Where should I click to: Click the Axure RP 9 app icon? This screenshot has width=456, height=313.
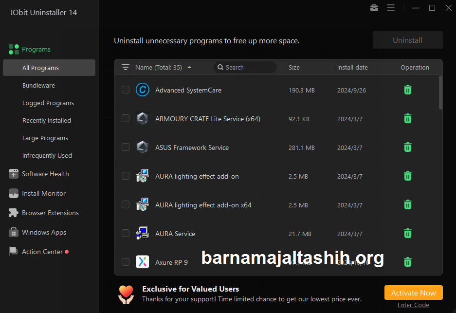pyautogui.click(x=143, y=262)
